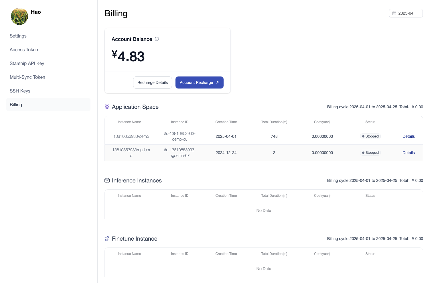Click the Application Space grid icon
446x283 pixels.
coord(107,107)
